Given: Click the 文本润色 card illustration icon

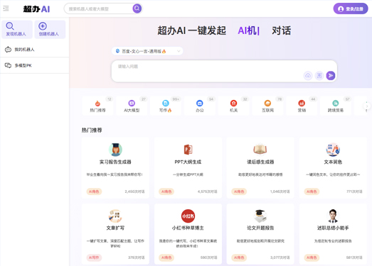Looking at the screenshot, I should 333,150.
